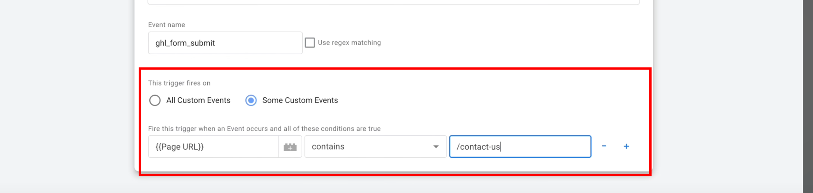Image resolution: width=813 pixels, height=193 pixels.
Task: Click the "Fire this trigger when" conditions text
Action: tap(264, 129)
